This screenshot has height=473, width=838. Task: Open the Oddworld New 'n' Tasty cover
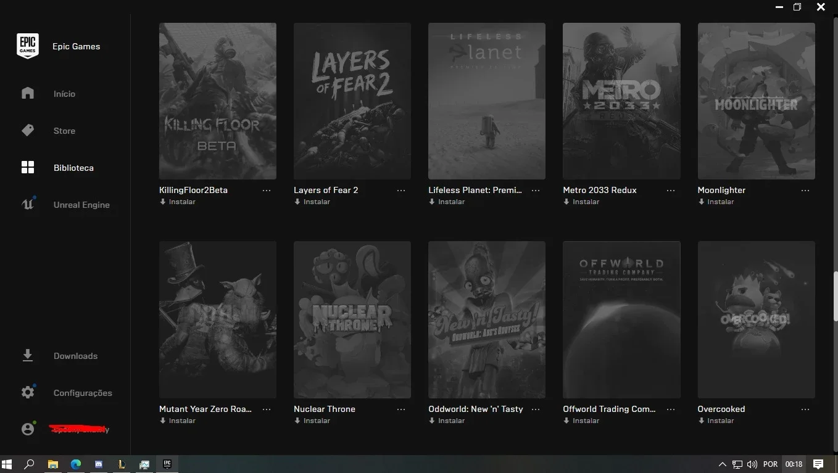(487, 319)
